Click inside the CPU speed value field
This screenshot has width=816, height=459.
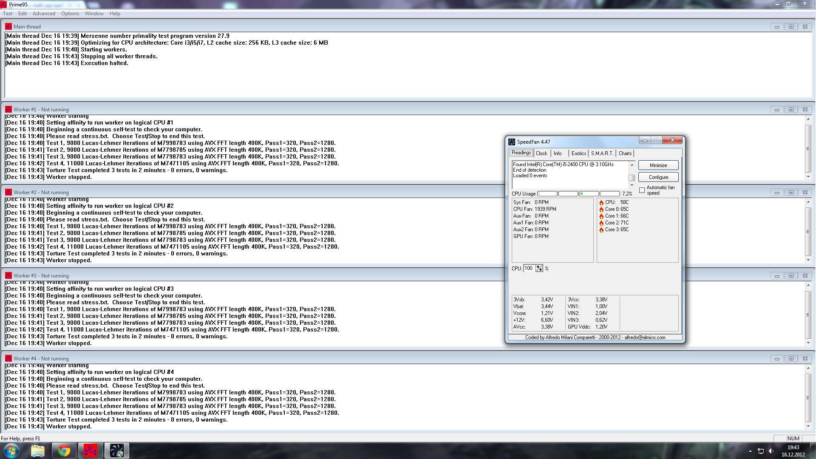coord(529,268)
